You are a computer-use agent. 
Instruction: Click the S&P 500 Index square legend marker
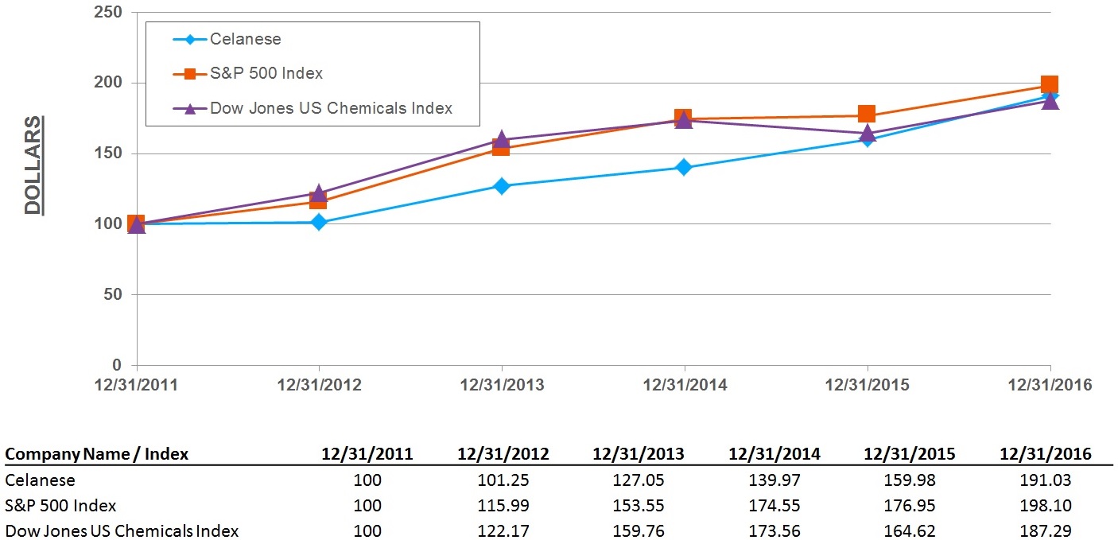189,73
